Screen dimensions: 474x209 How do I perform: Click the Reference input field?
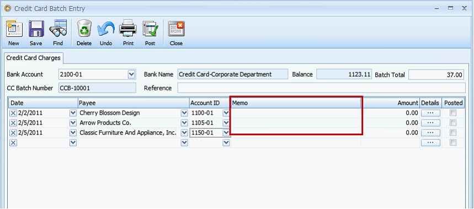pyautogui.click(x=321, y=88)
